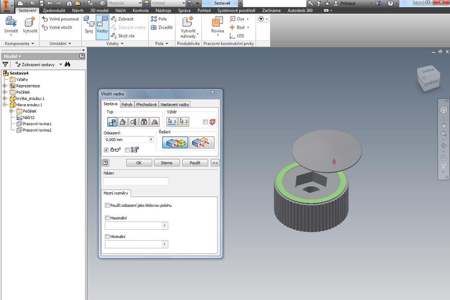The width and height of the screenshot is (450, 300).
Task: Click the Zrcadlit mirror tool
Action: (161, 28)
